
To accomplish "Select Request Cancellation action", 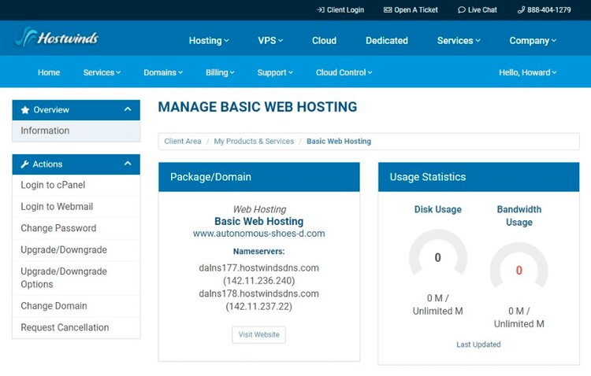I will [x=76, y=327].
